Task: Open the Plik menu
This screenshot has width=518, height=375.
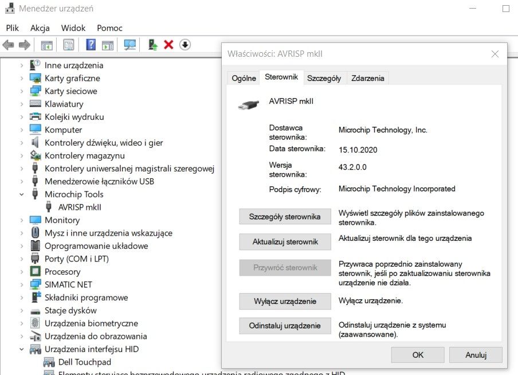Action: 12,28
